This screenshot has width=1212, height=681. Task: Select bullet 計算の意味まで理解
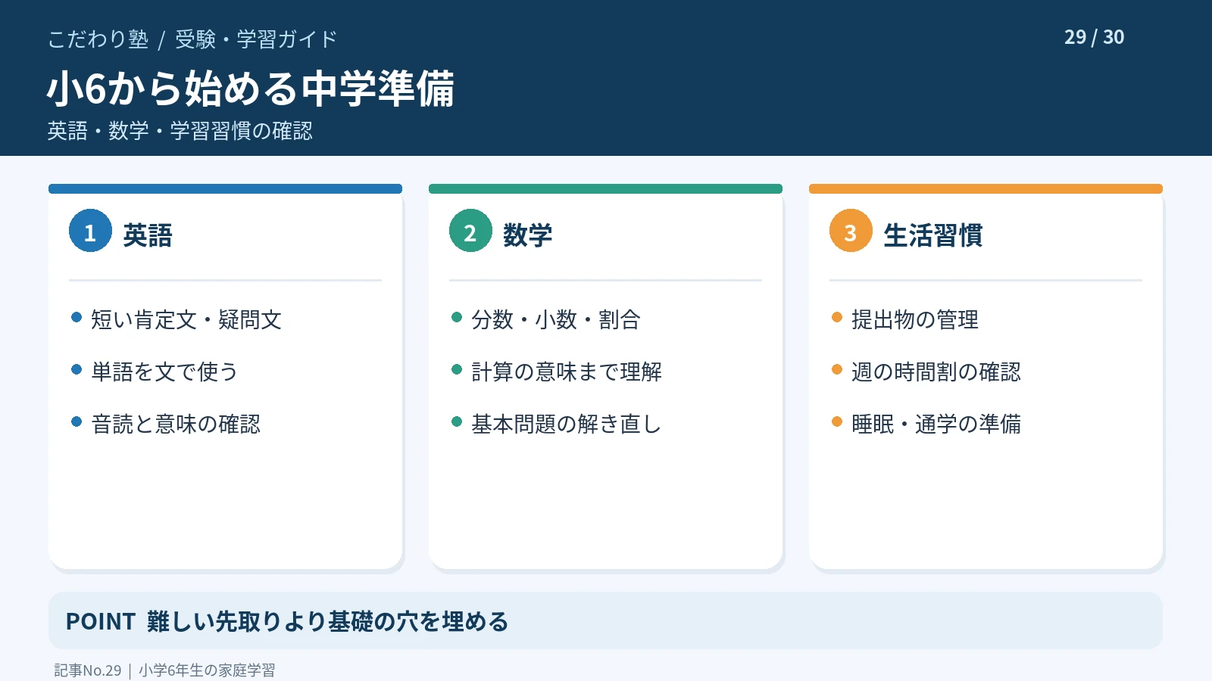coord(567,372)
